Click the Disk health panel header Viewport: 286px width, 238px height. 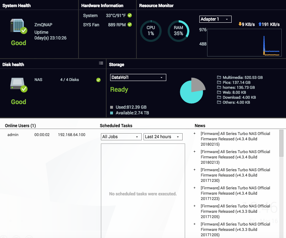pyautogui.click(x=13, y=64)
